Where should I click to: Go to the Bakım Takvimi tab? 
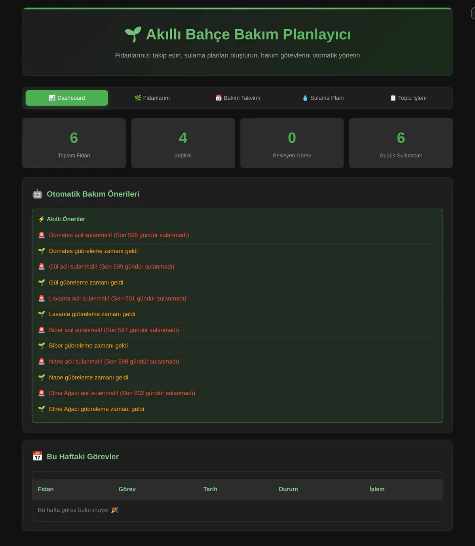point(237,98)
